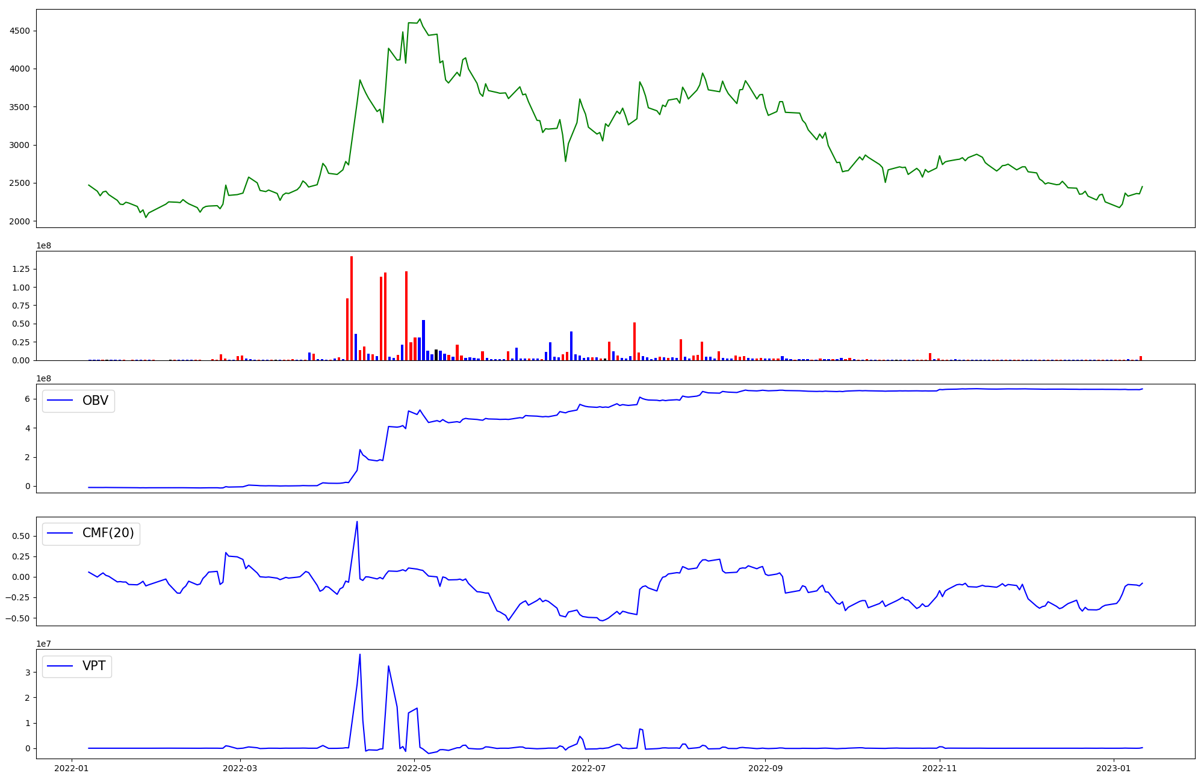Click the 2022-09 x-axis date label
The height and width of the screenshot is (782, 1204).
coord(766,768)
